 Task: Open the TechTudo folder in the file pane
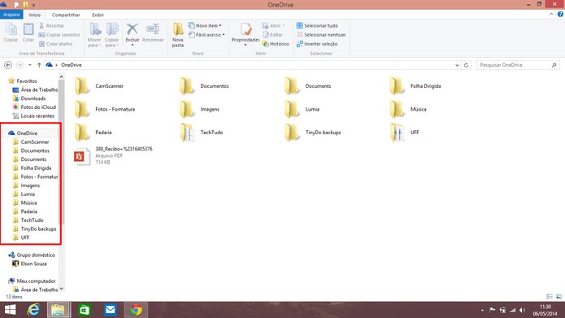(x=201, y=133)
